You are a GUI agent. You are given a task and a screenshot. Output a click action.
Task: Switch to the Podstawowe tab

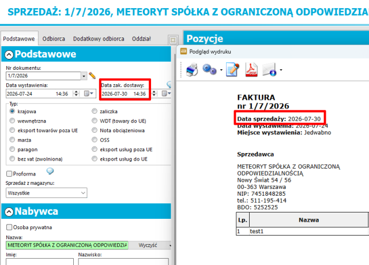tap(19, 39)
